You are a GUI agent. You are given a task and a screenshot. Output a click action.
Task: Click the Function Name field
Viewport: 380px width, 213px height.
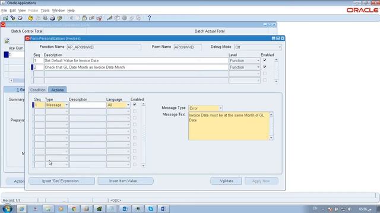point(104,47)
